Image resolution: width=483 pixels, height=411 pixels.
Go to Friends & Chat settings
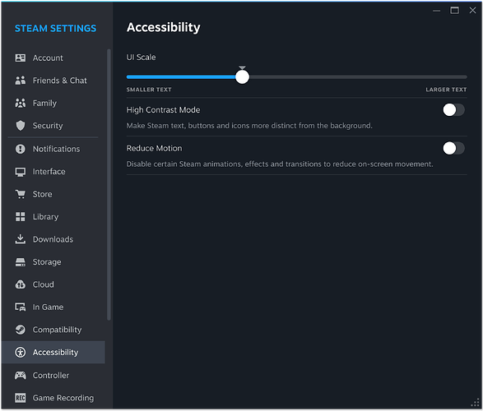point(53,81)
